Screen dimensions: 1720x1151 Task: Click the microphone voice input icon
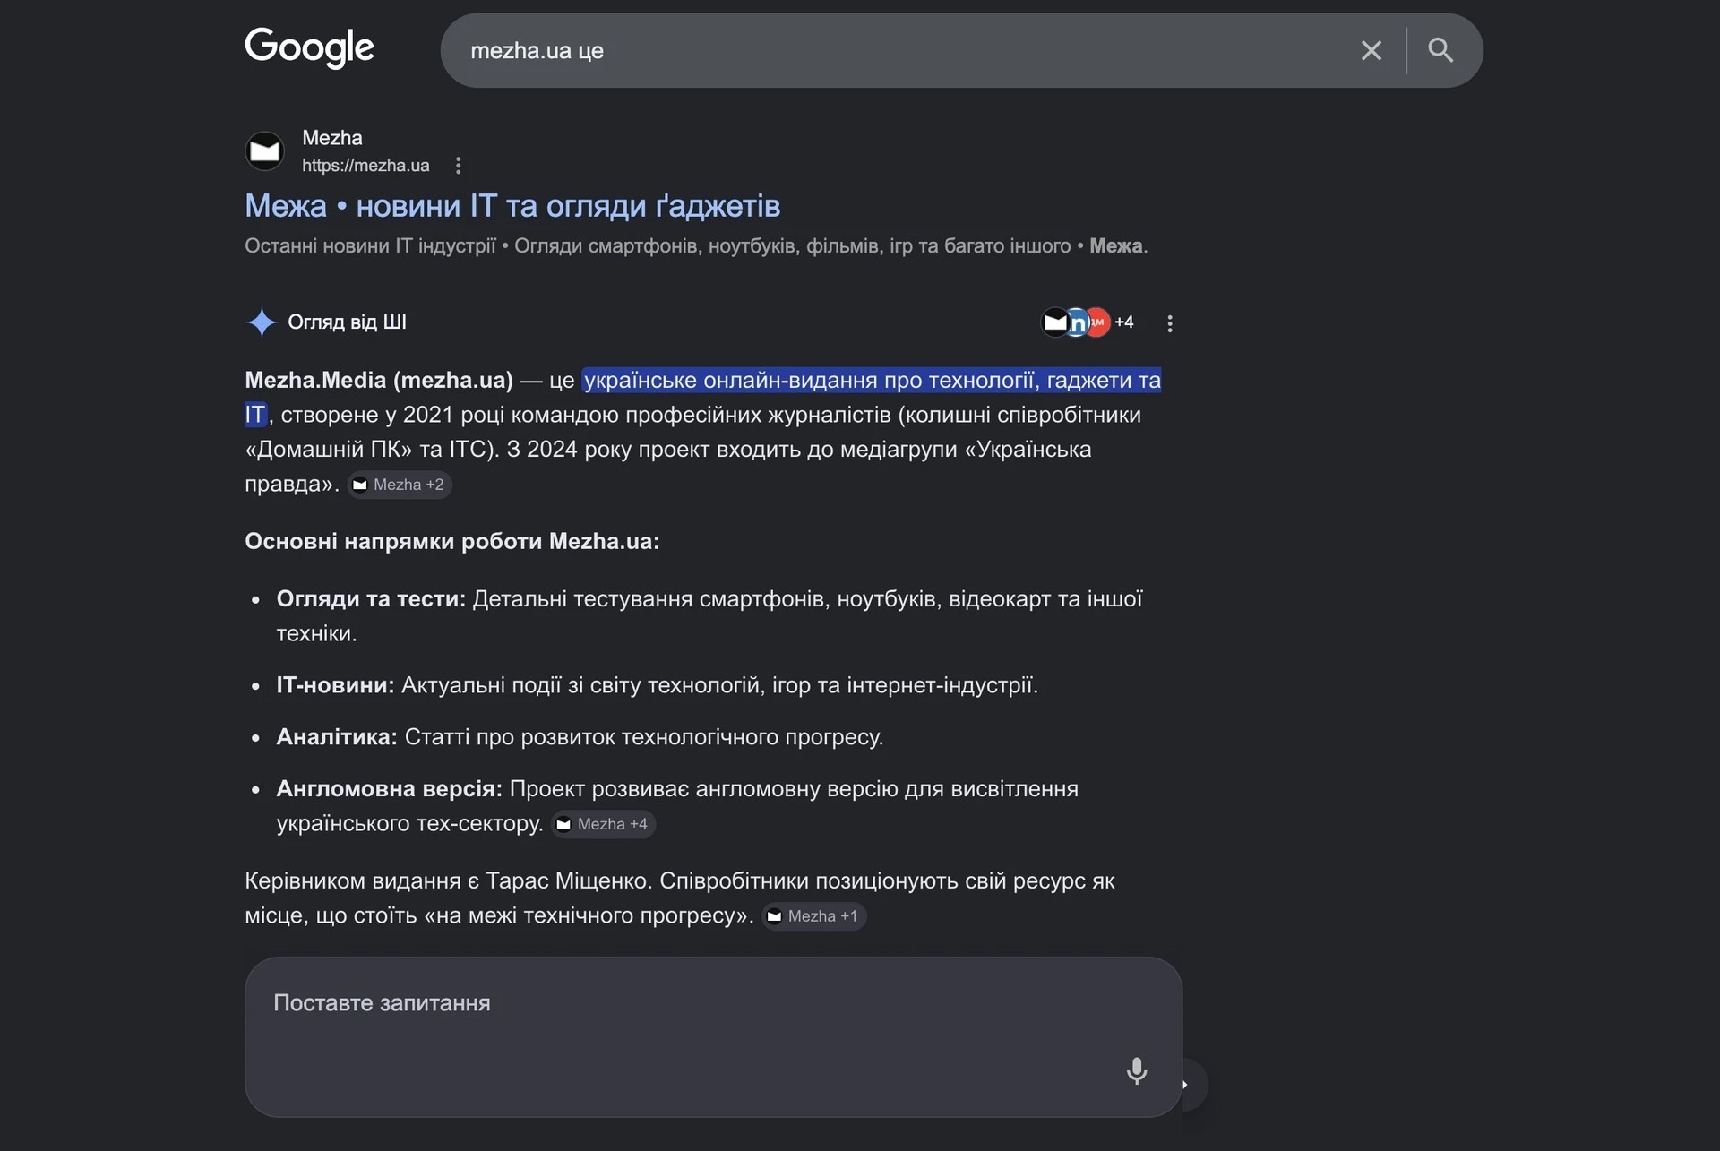click(1136, 1070)
